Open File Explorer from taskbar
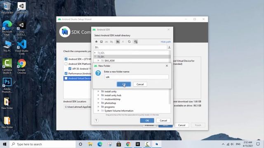This screenshot has height=148, width=264. pyautogui.click(x=90, y=144)
